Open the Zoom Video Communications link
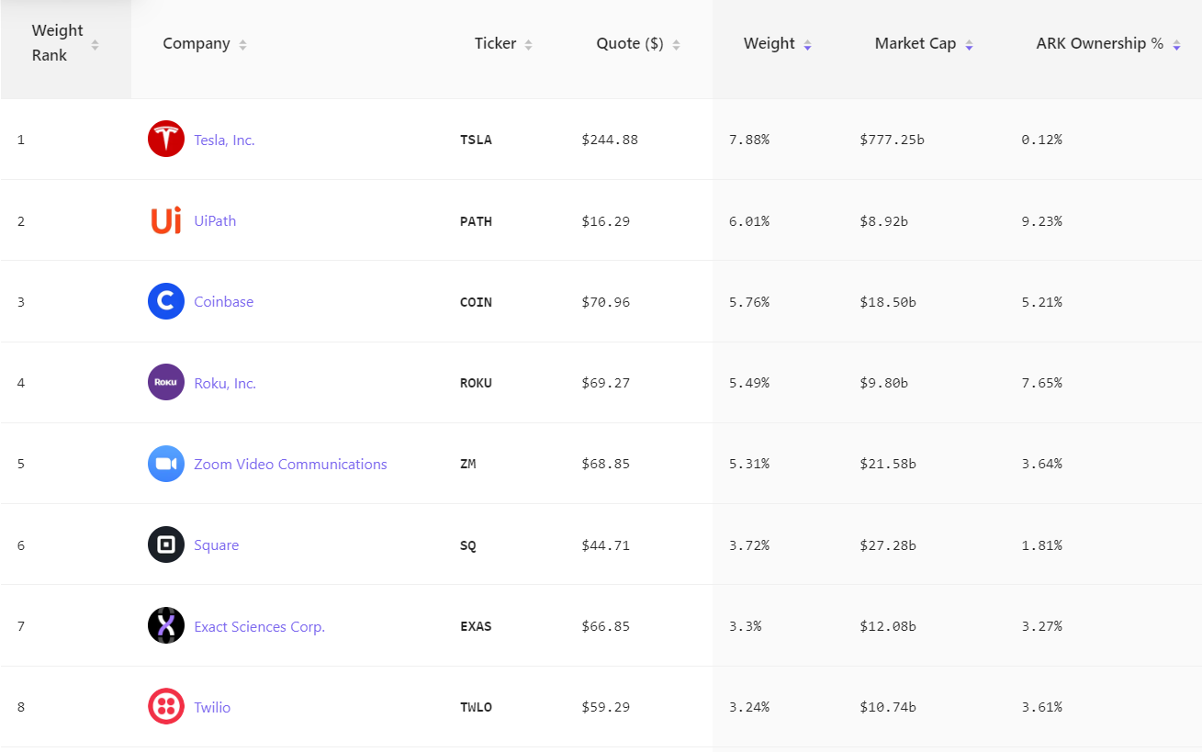The width and height of the screenshot is (1202, 752). [290, 465]
